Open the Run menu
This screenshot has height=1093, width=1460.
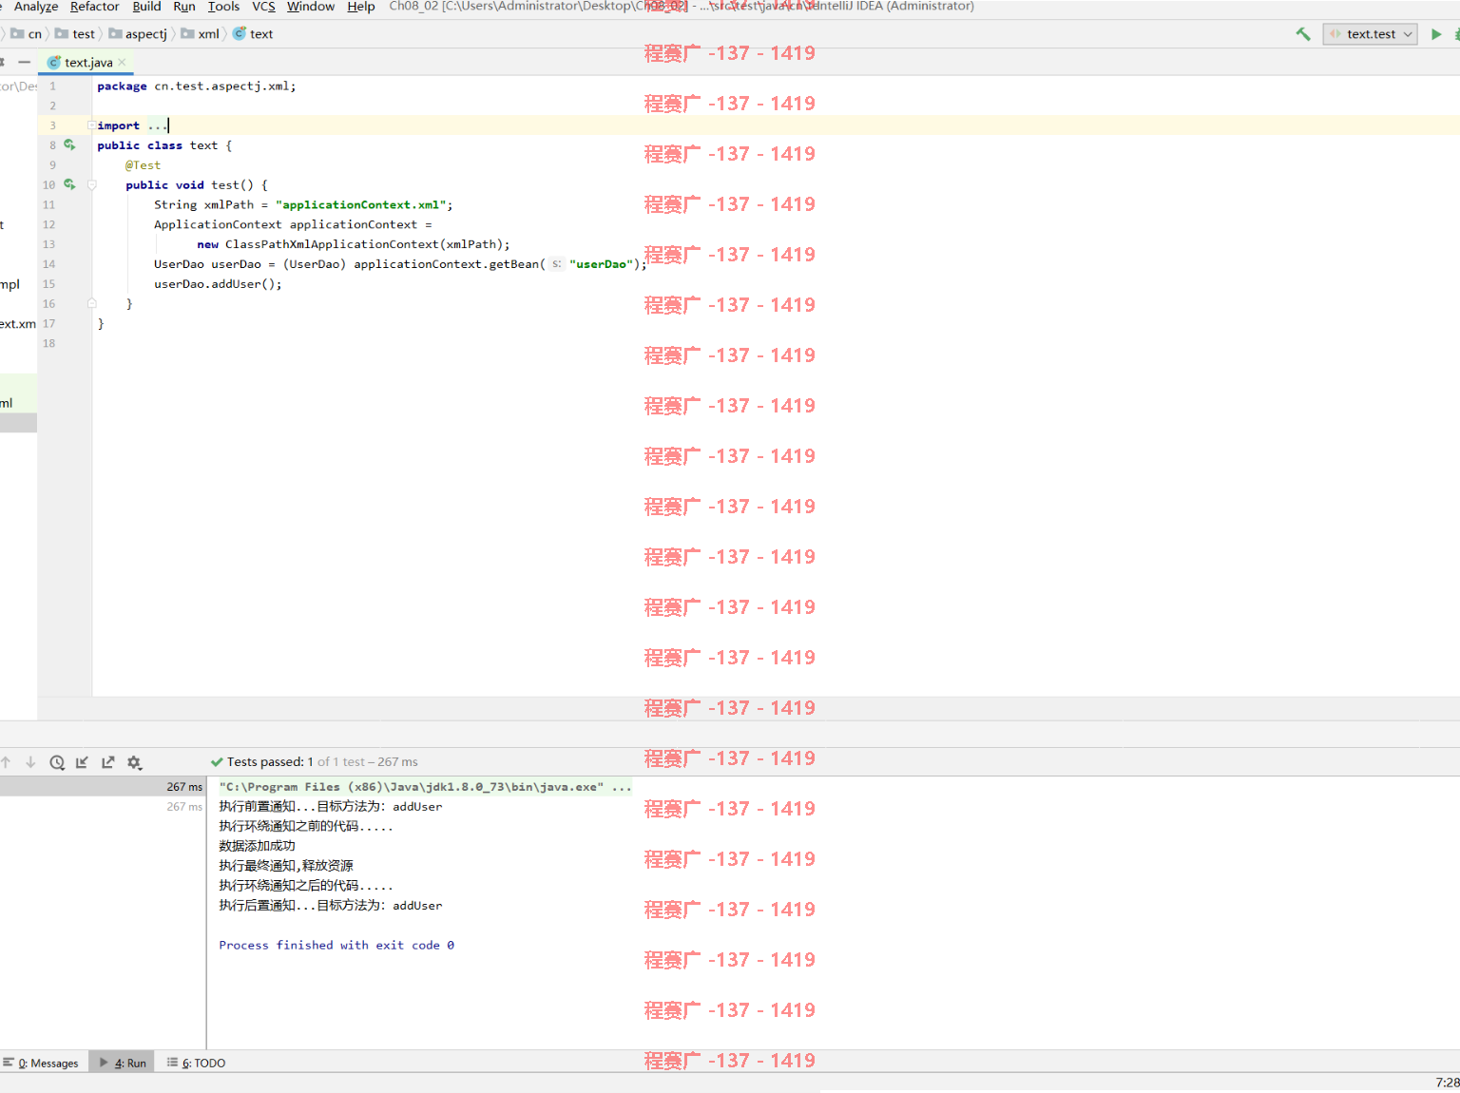pos(184,7)
